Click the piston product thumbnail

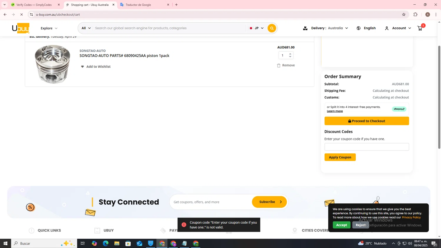53,64
